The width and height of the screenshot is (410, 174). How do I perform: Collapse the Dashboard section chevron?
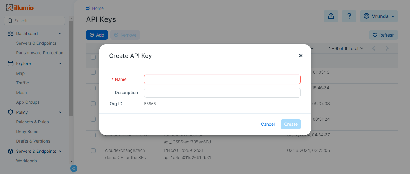coord(60,34)
